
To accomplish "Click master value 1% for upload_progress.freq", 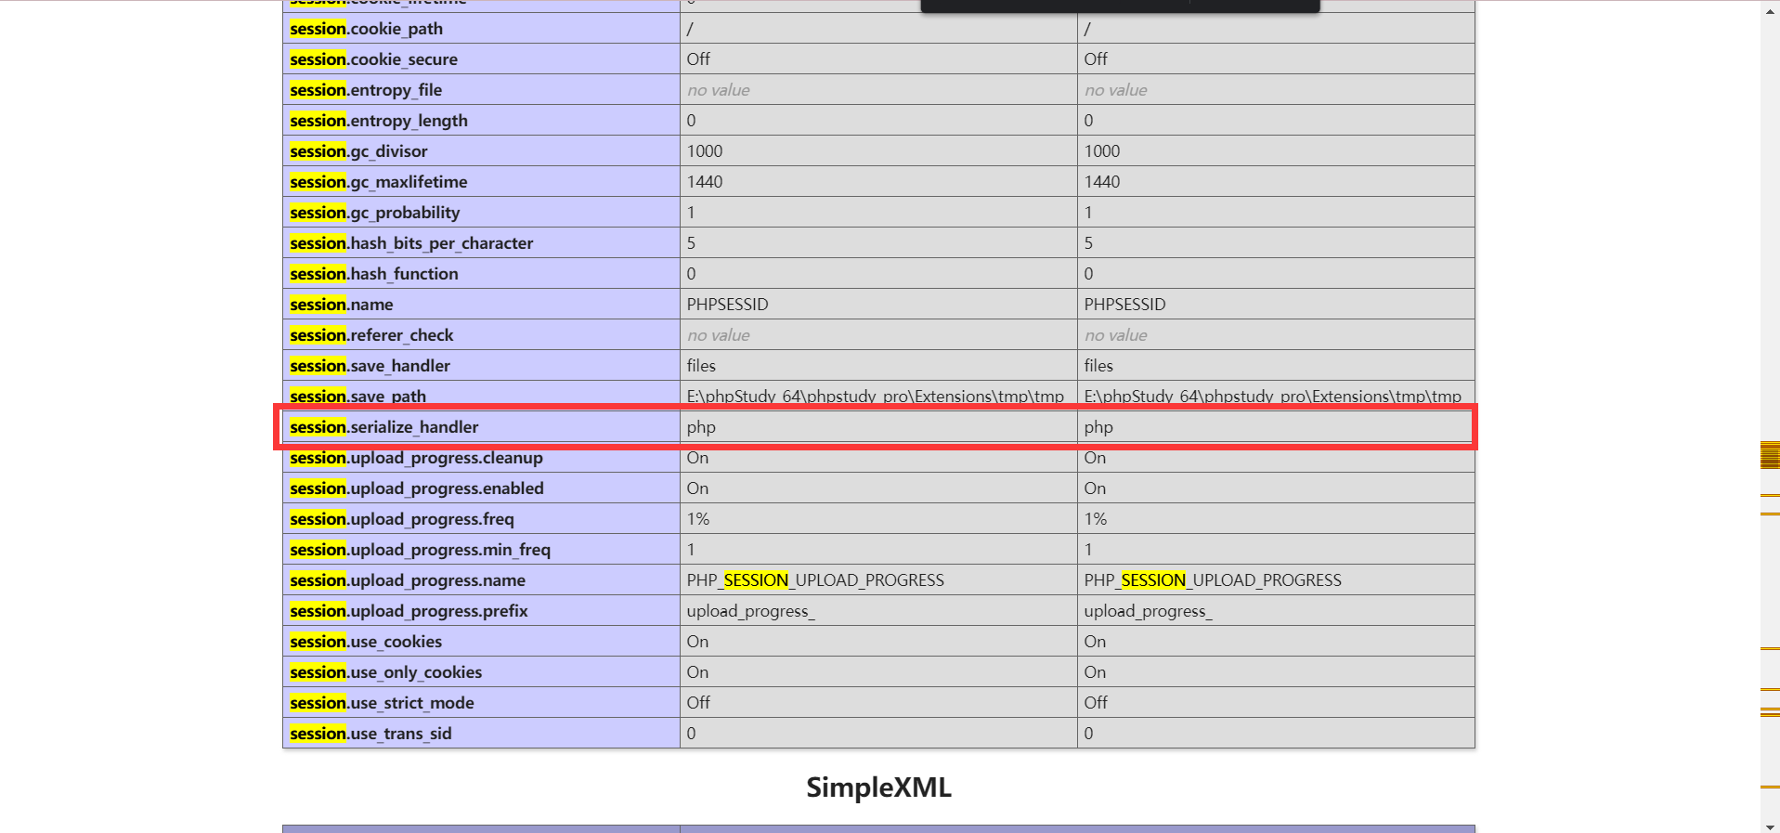I will [x=1096, y=519].
